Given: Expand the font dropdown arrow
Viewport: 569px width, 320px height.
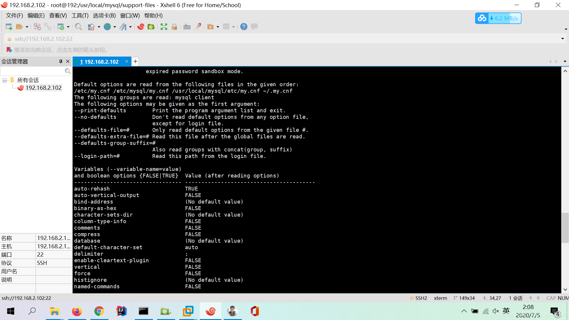Looking at the screenshot, I should (130, 27).
